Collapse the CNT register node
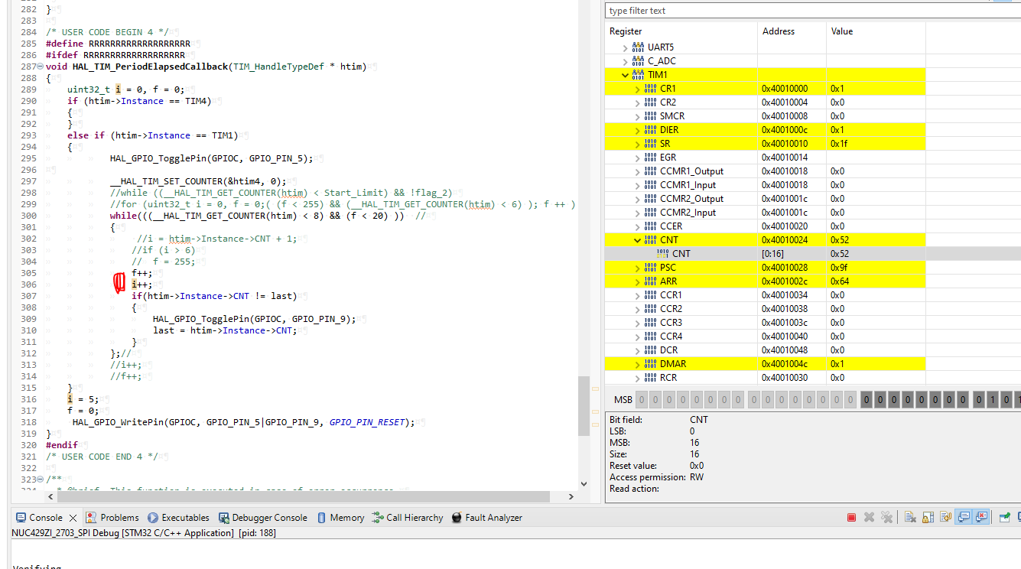Image resolution: width=1021 pixels, height=569 pixels. [x=637, y=240]
